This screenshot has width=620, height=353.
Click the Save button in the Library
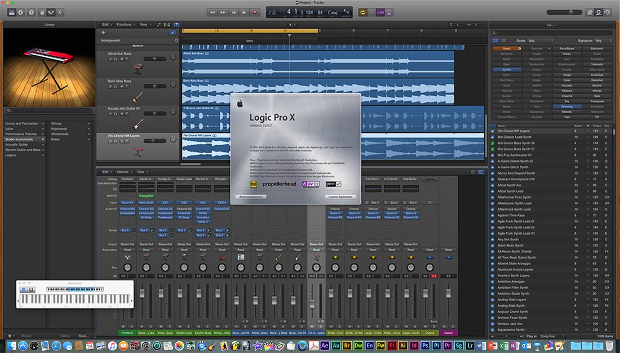click(83, 336)
